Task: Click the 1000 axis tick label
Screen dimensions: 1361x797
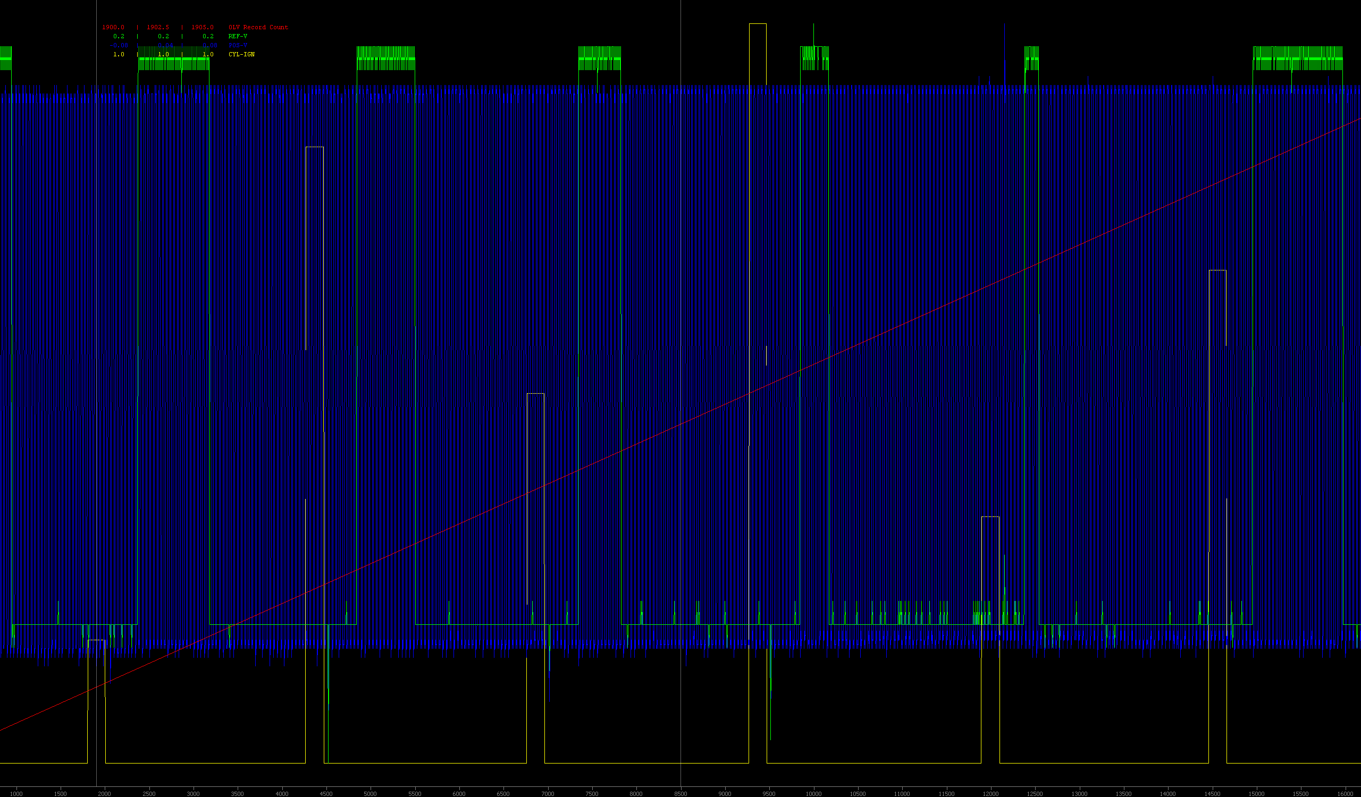Action: 15,793
